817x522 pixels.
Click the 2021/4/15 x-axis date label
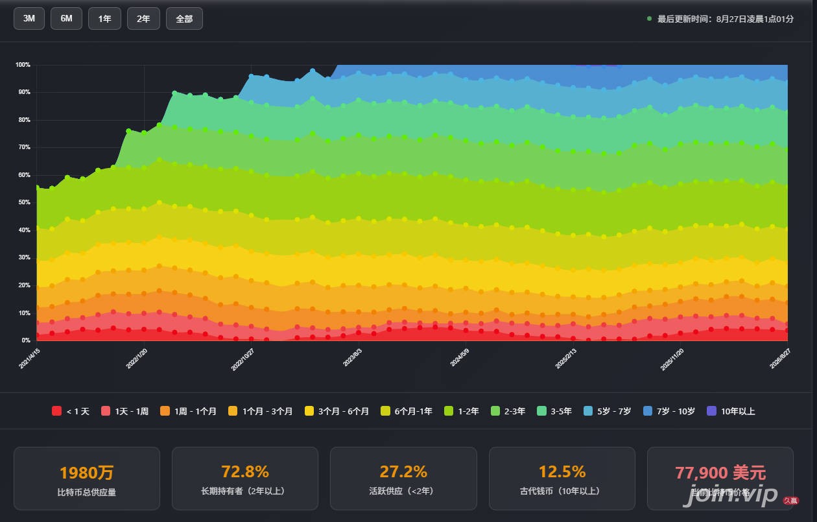tap(29, 359)
